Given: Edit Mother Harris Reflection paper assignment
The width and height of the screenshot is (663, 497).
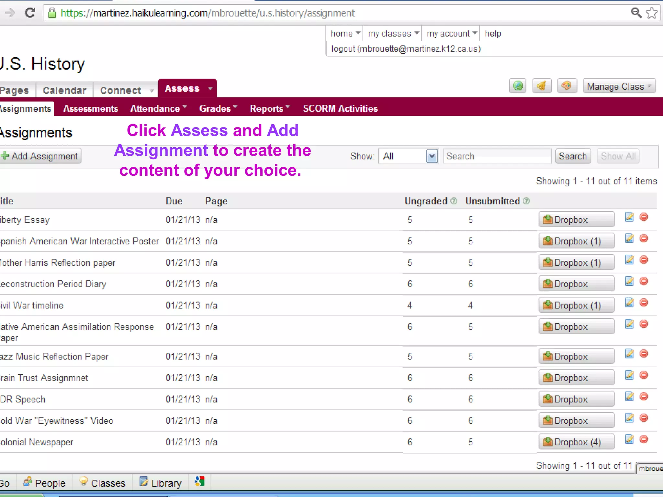Looking at the screenshot, I should coord(629,260).
